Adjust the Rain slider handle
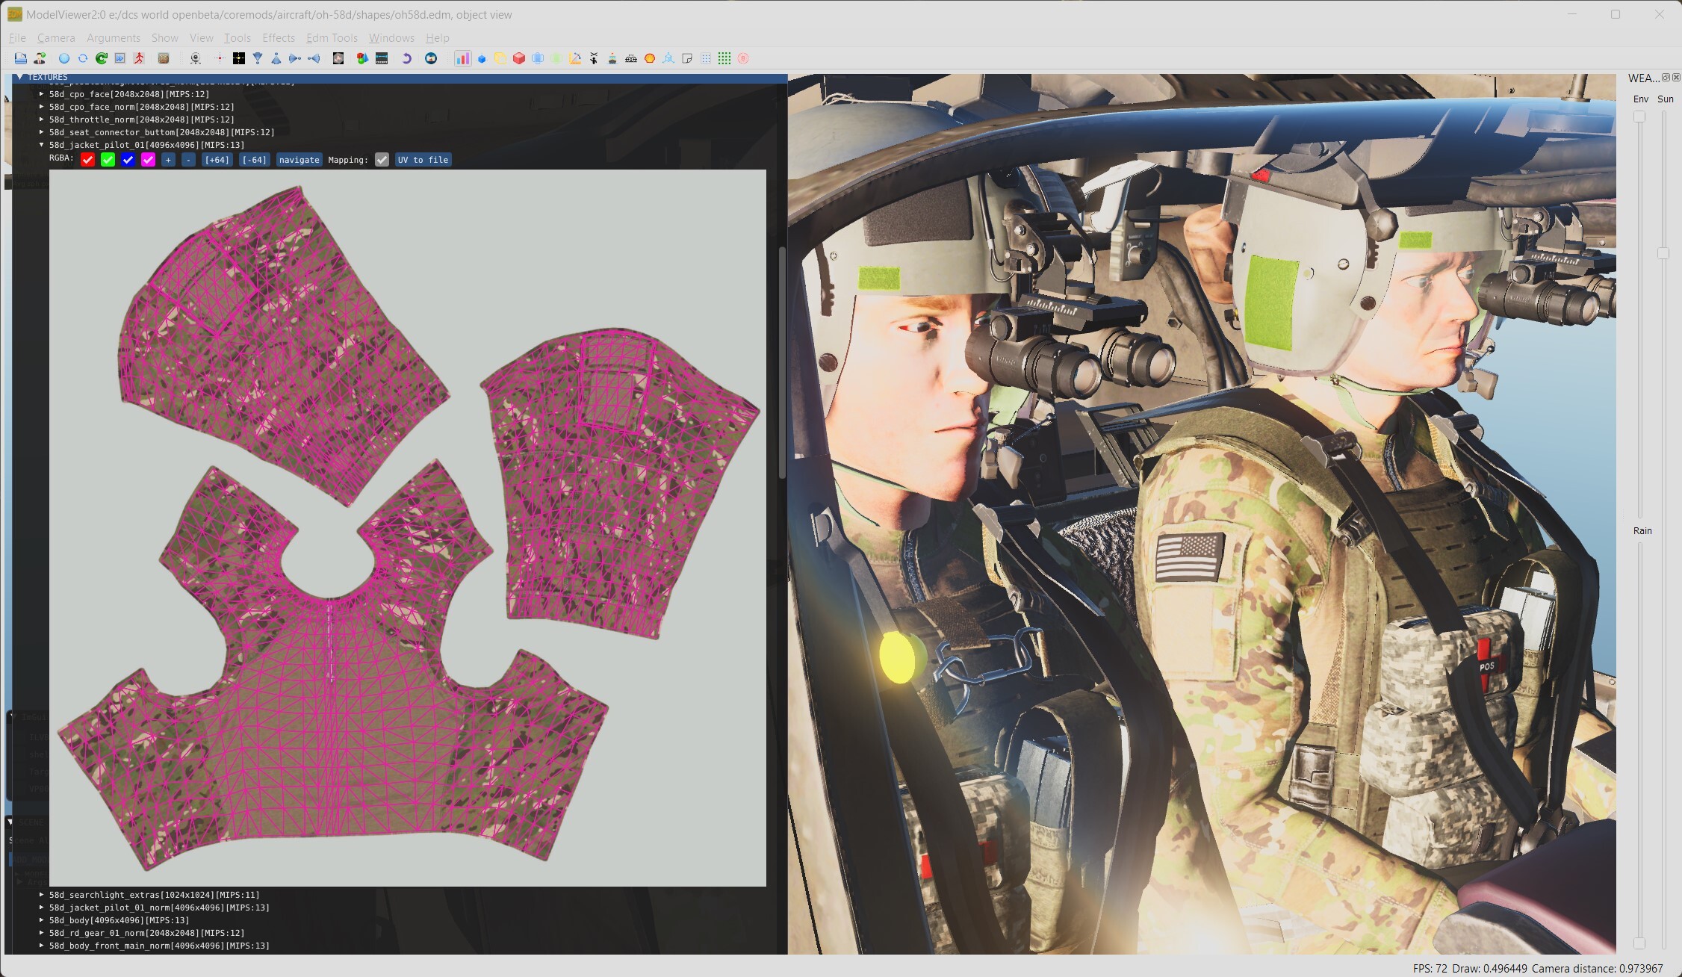The image size is (1682, 977). tap(1639, 943)
